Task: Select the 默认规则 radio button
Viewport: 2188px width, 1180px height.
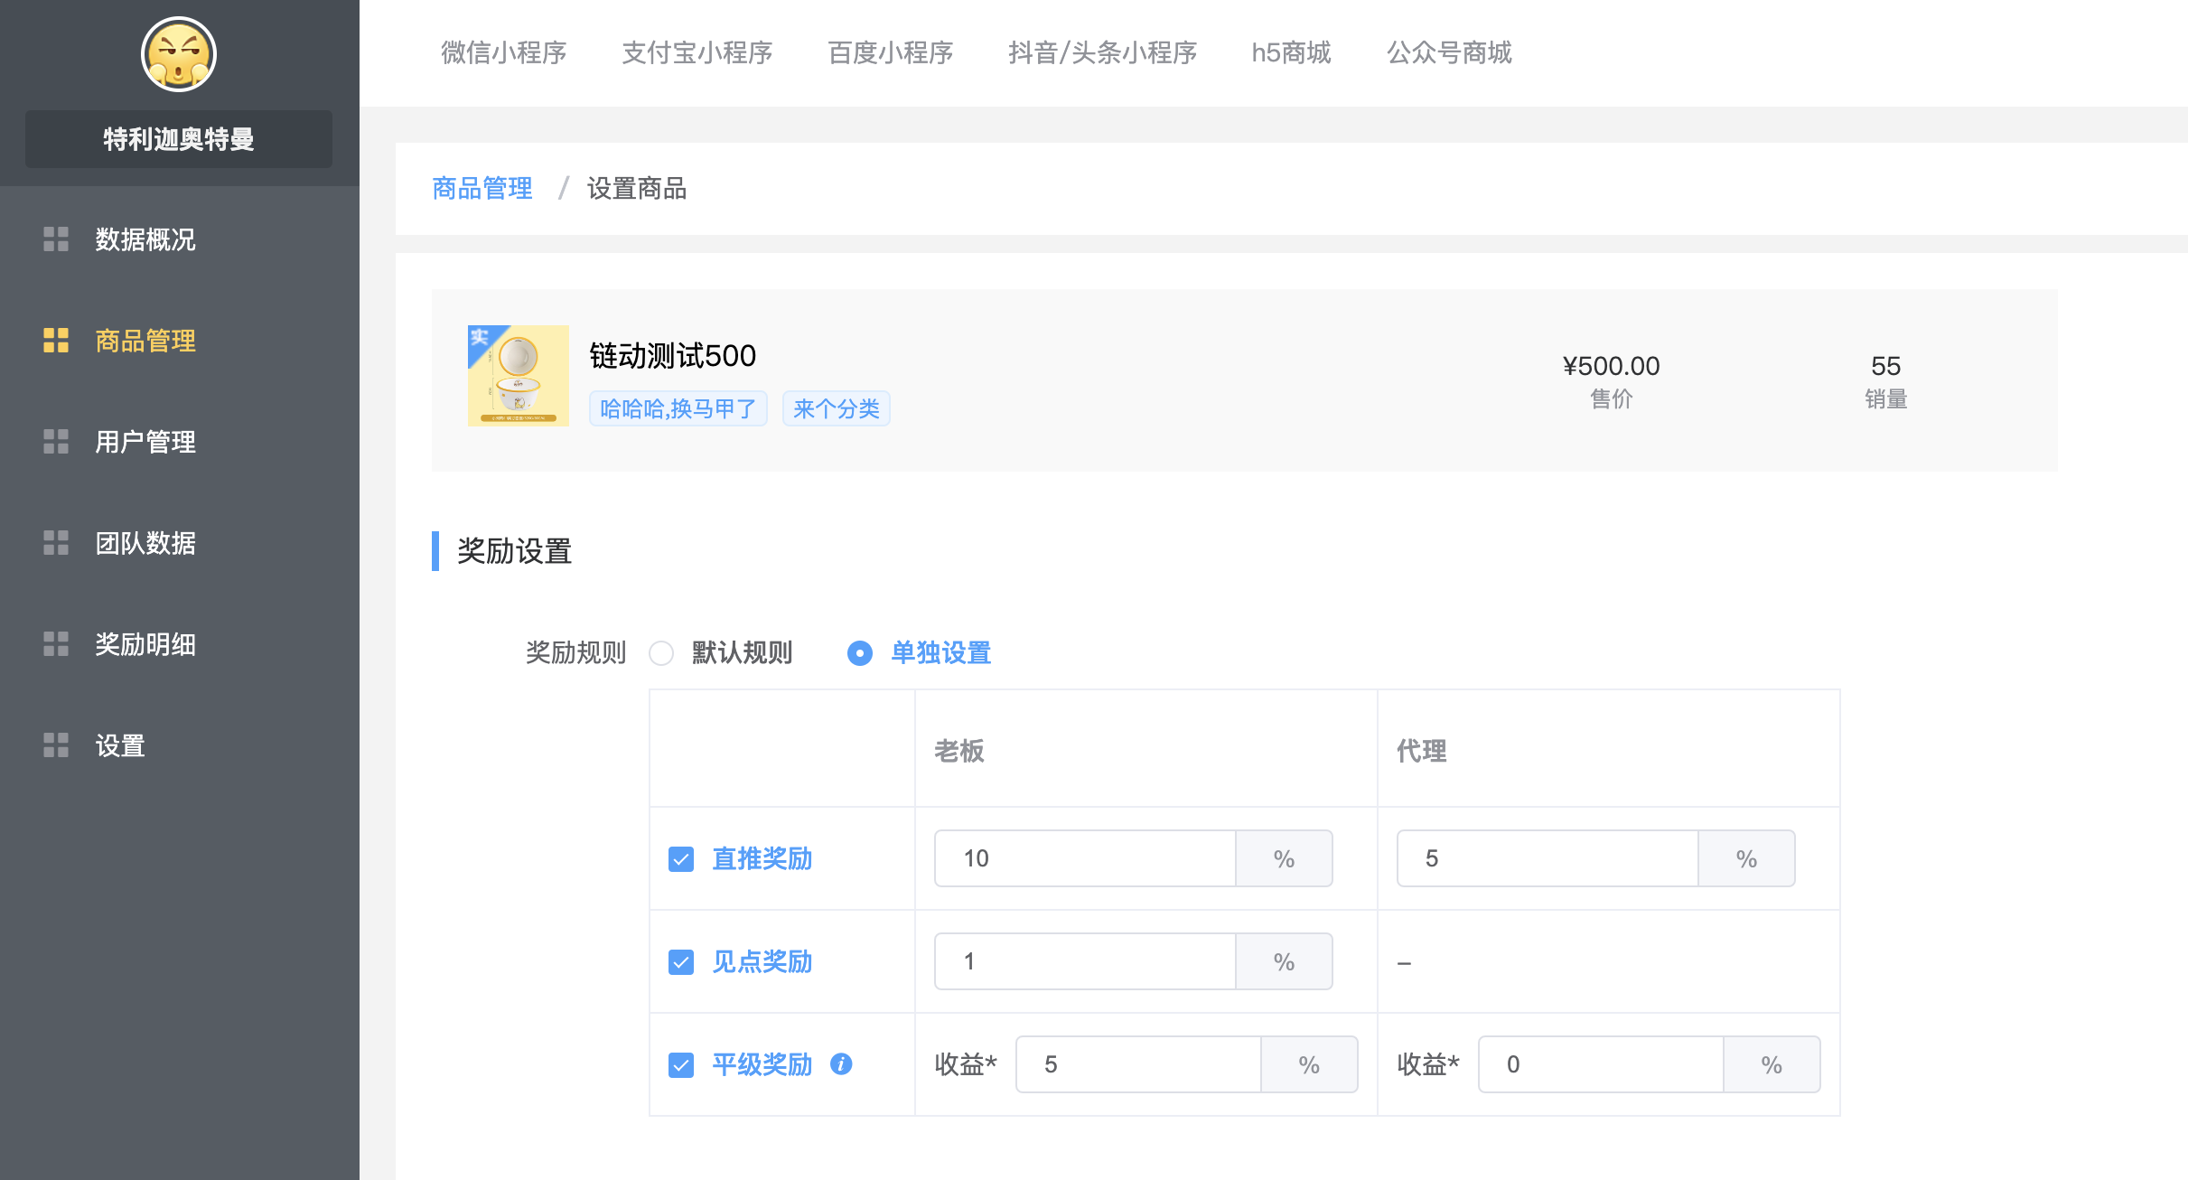Action: tap(661, 652)
